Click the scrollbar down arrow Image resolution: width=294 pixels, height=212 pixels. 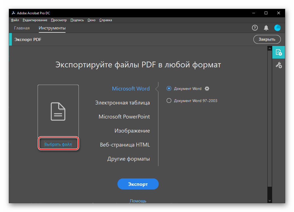click(x=270, y=200)
